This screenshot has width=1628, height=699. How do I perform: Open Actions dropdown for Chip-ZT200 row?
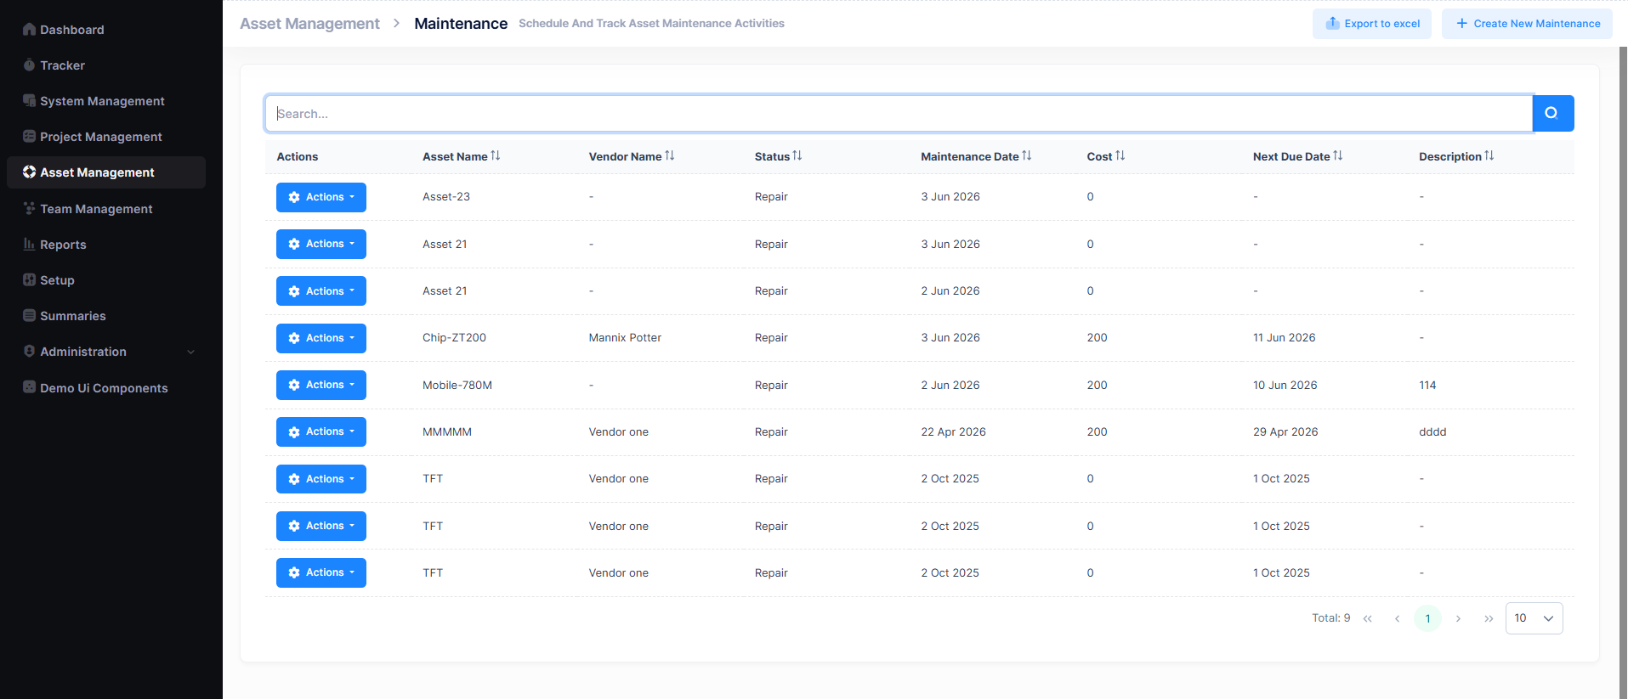321,338
